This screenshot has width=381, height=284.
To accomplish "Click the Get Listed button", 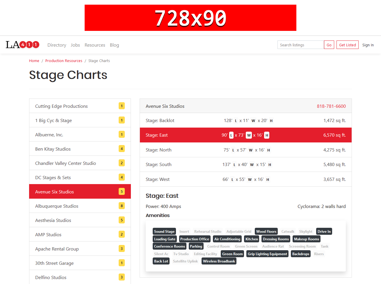I will pos(348,45).
